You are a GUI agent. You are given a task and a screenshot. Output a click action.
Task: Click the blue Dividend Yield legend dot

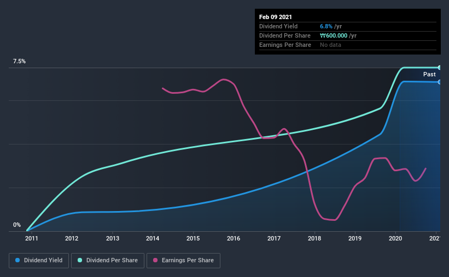pyautogui.click(x=18, y=260)
